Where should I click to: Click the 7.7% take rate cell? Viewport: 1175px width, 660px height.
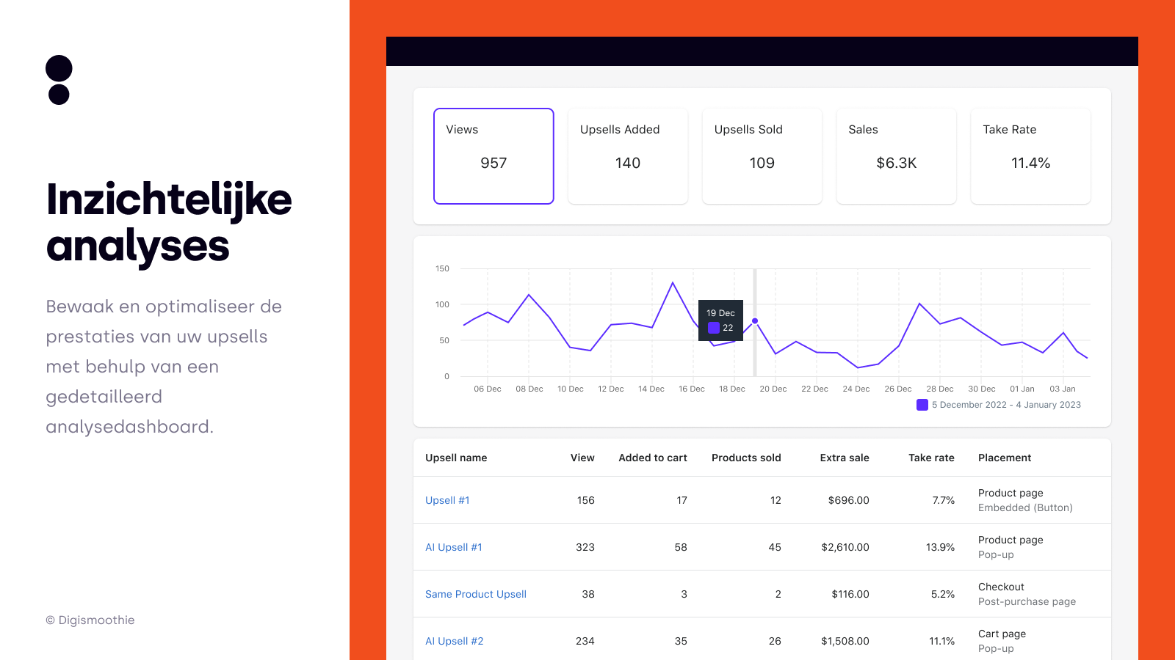point(944,500)
